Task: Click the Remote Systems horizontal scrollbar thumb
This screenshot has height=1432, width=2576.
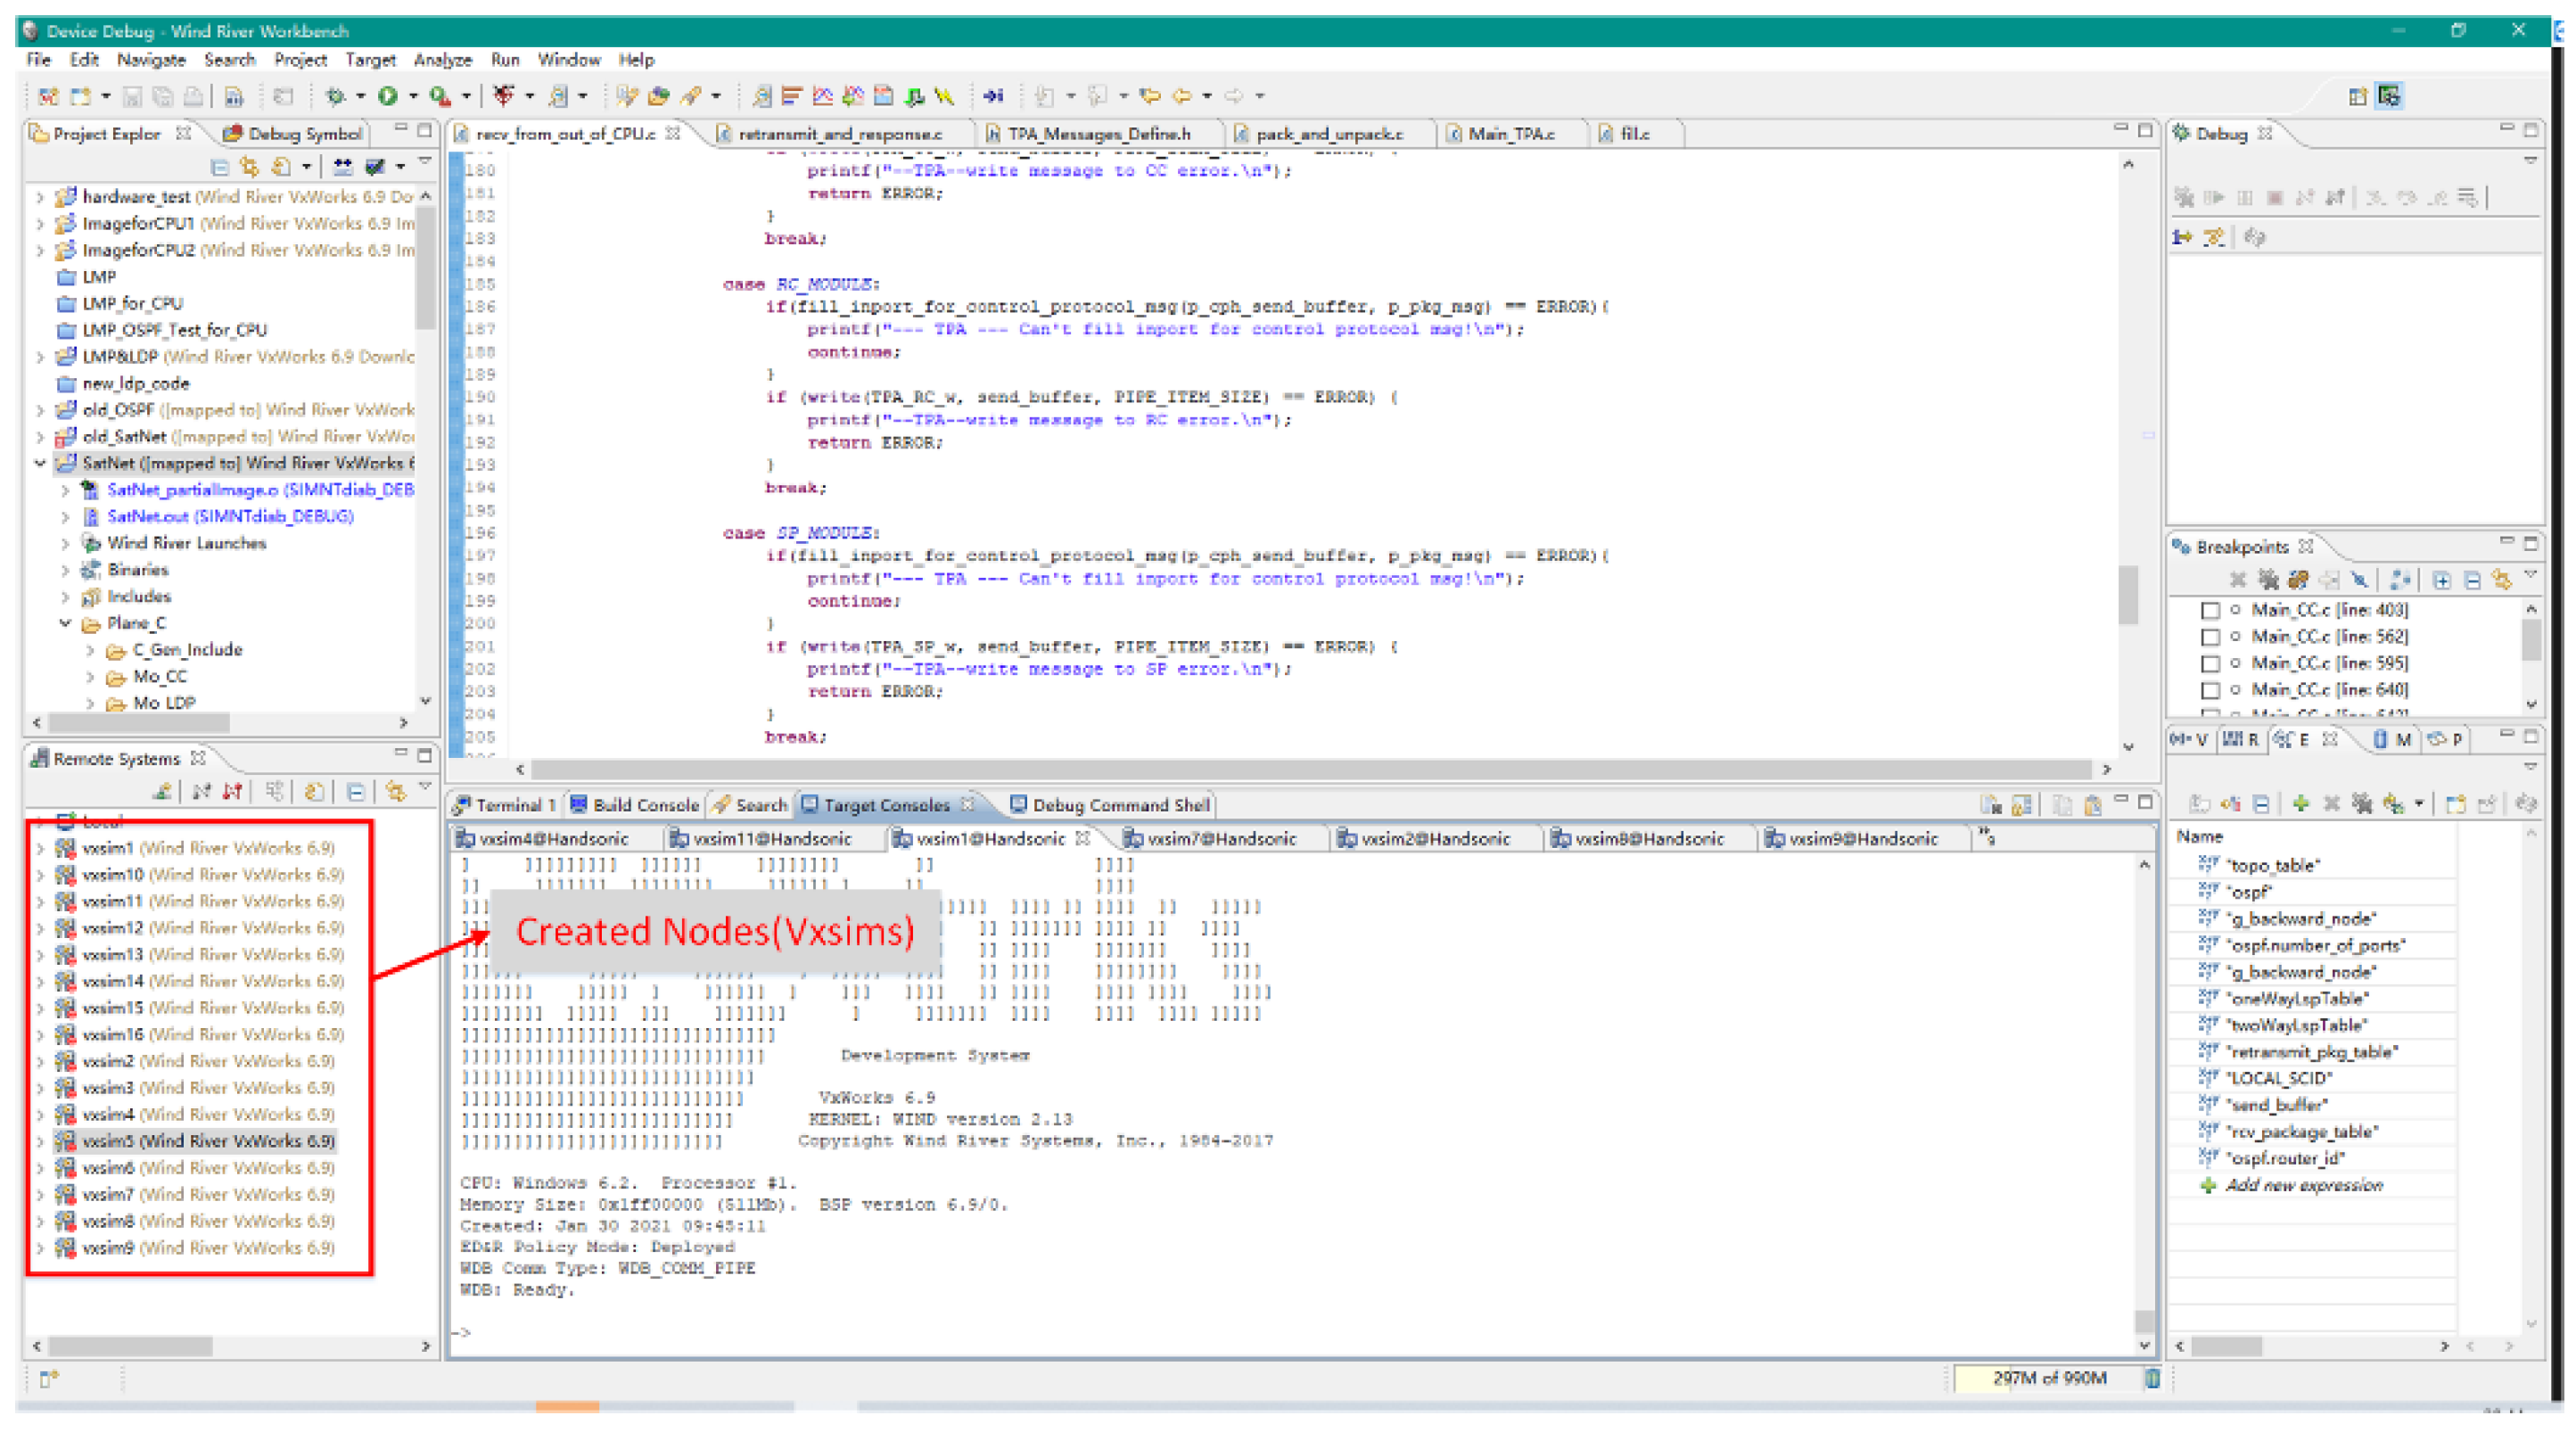Action: [x=130, y=1346]
